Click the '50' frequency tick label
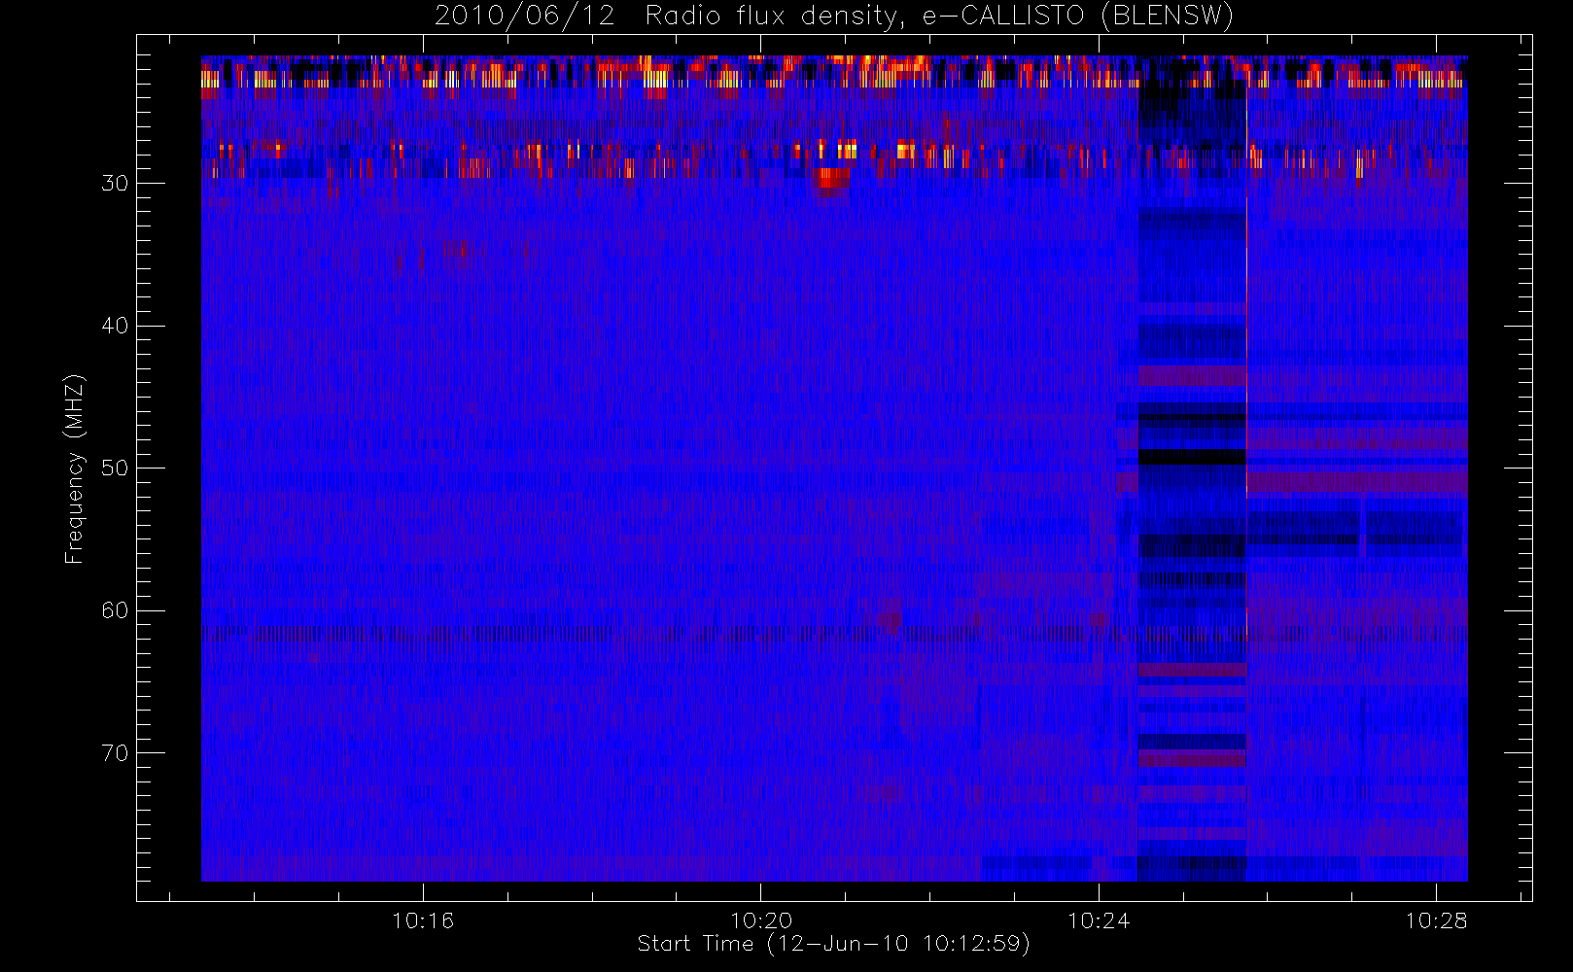The width and height of the screenshot is (1573, 972). [115, 469]
